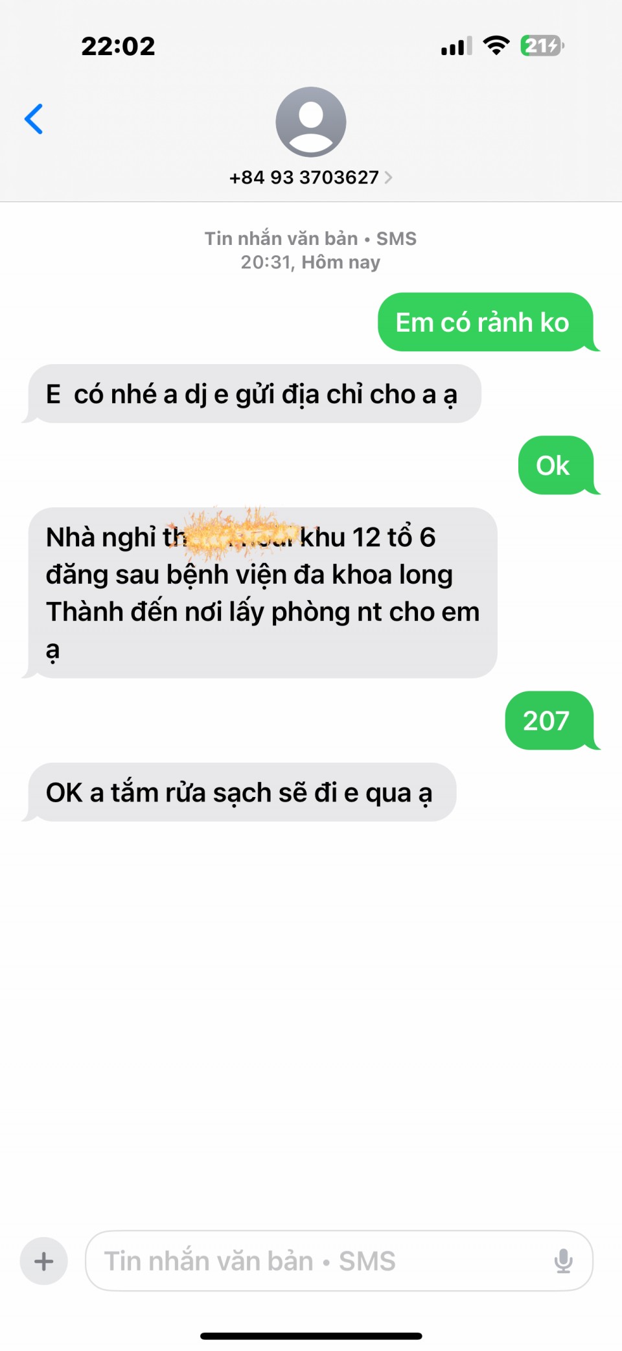Tap the 22:02 clock in status bar
622x1351 pixels.
click(118, 47)
